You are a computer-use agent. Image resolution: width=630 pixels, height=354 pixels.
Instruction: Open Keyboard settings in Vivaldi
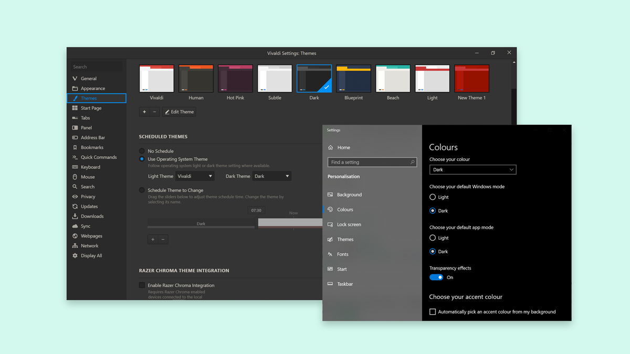[97, 167]
